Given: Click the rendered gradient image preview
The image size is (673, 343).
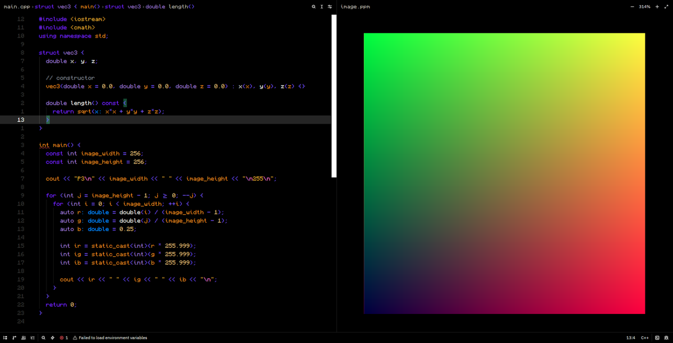Looking at the screenshot, I should click(504, 173).
